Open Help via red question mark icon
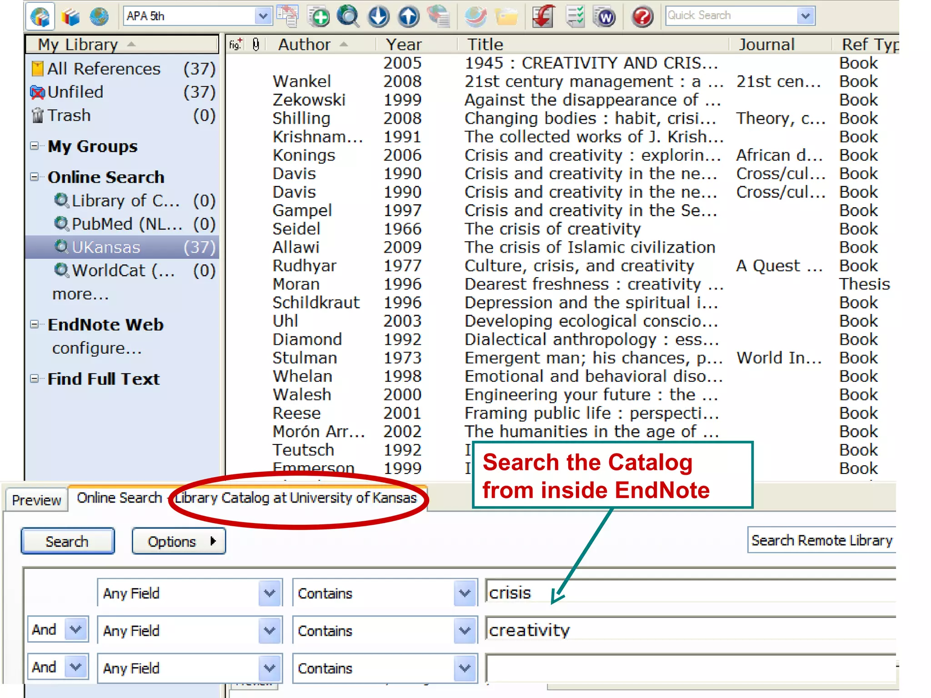 pyautogui.click(x=642, y=17)
